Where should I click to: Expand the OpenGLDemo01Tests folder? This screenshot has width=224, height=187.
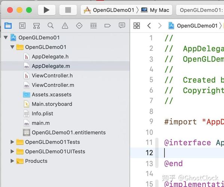click(12, 142)
